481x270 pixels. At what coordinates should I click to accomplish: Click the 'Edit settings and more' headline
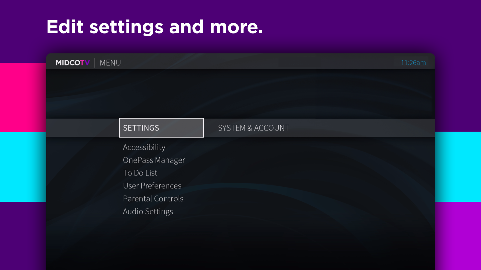point(155,26)
